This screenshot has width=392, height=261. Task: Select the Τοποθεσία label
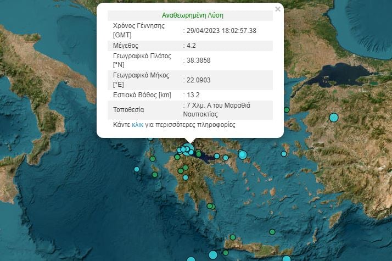point(128,110)
